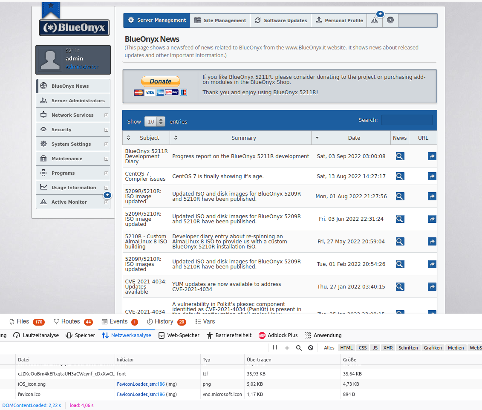Viewport: 482px width, 410px height.
Task: Click the warning triangle icon in top bar
Action: point(375,20)
